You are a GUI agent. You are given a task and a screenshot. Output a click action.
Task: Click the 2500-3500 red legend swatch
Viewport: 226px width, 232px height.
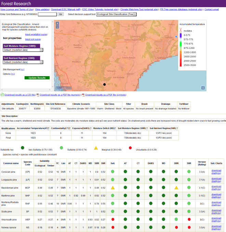[181, 65]
